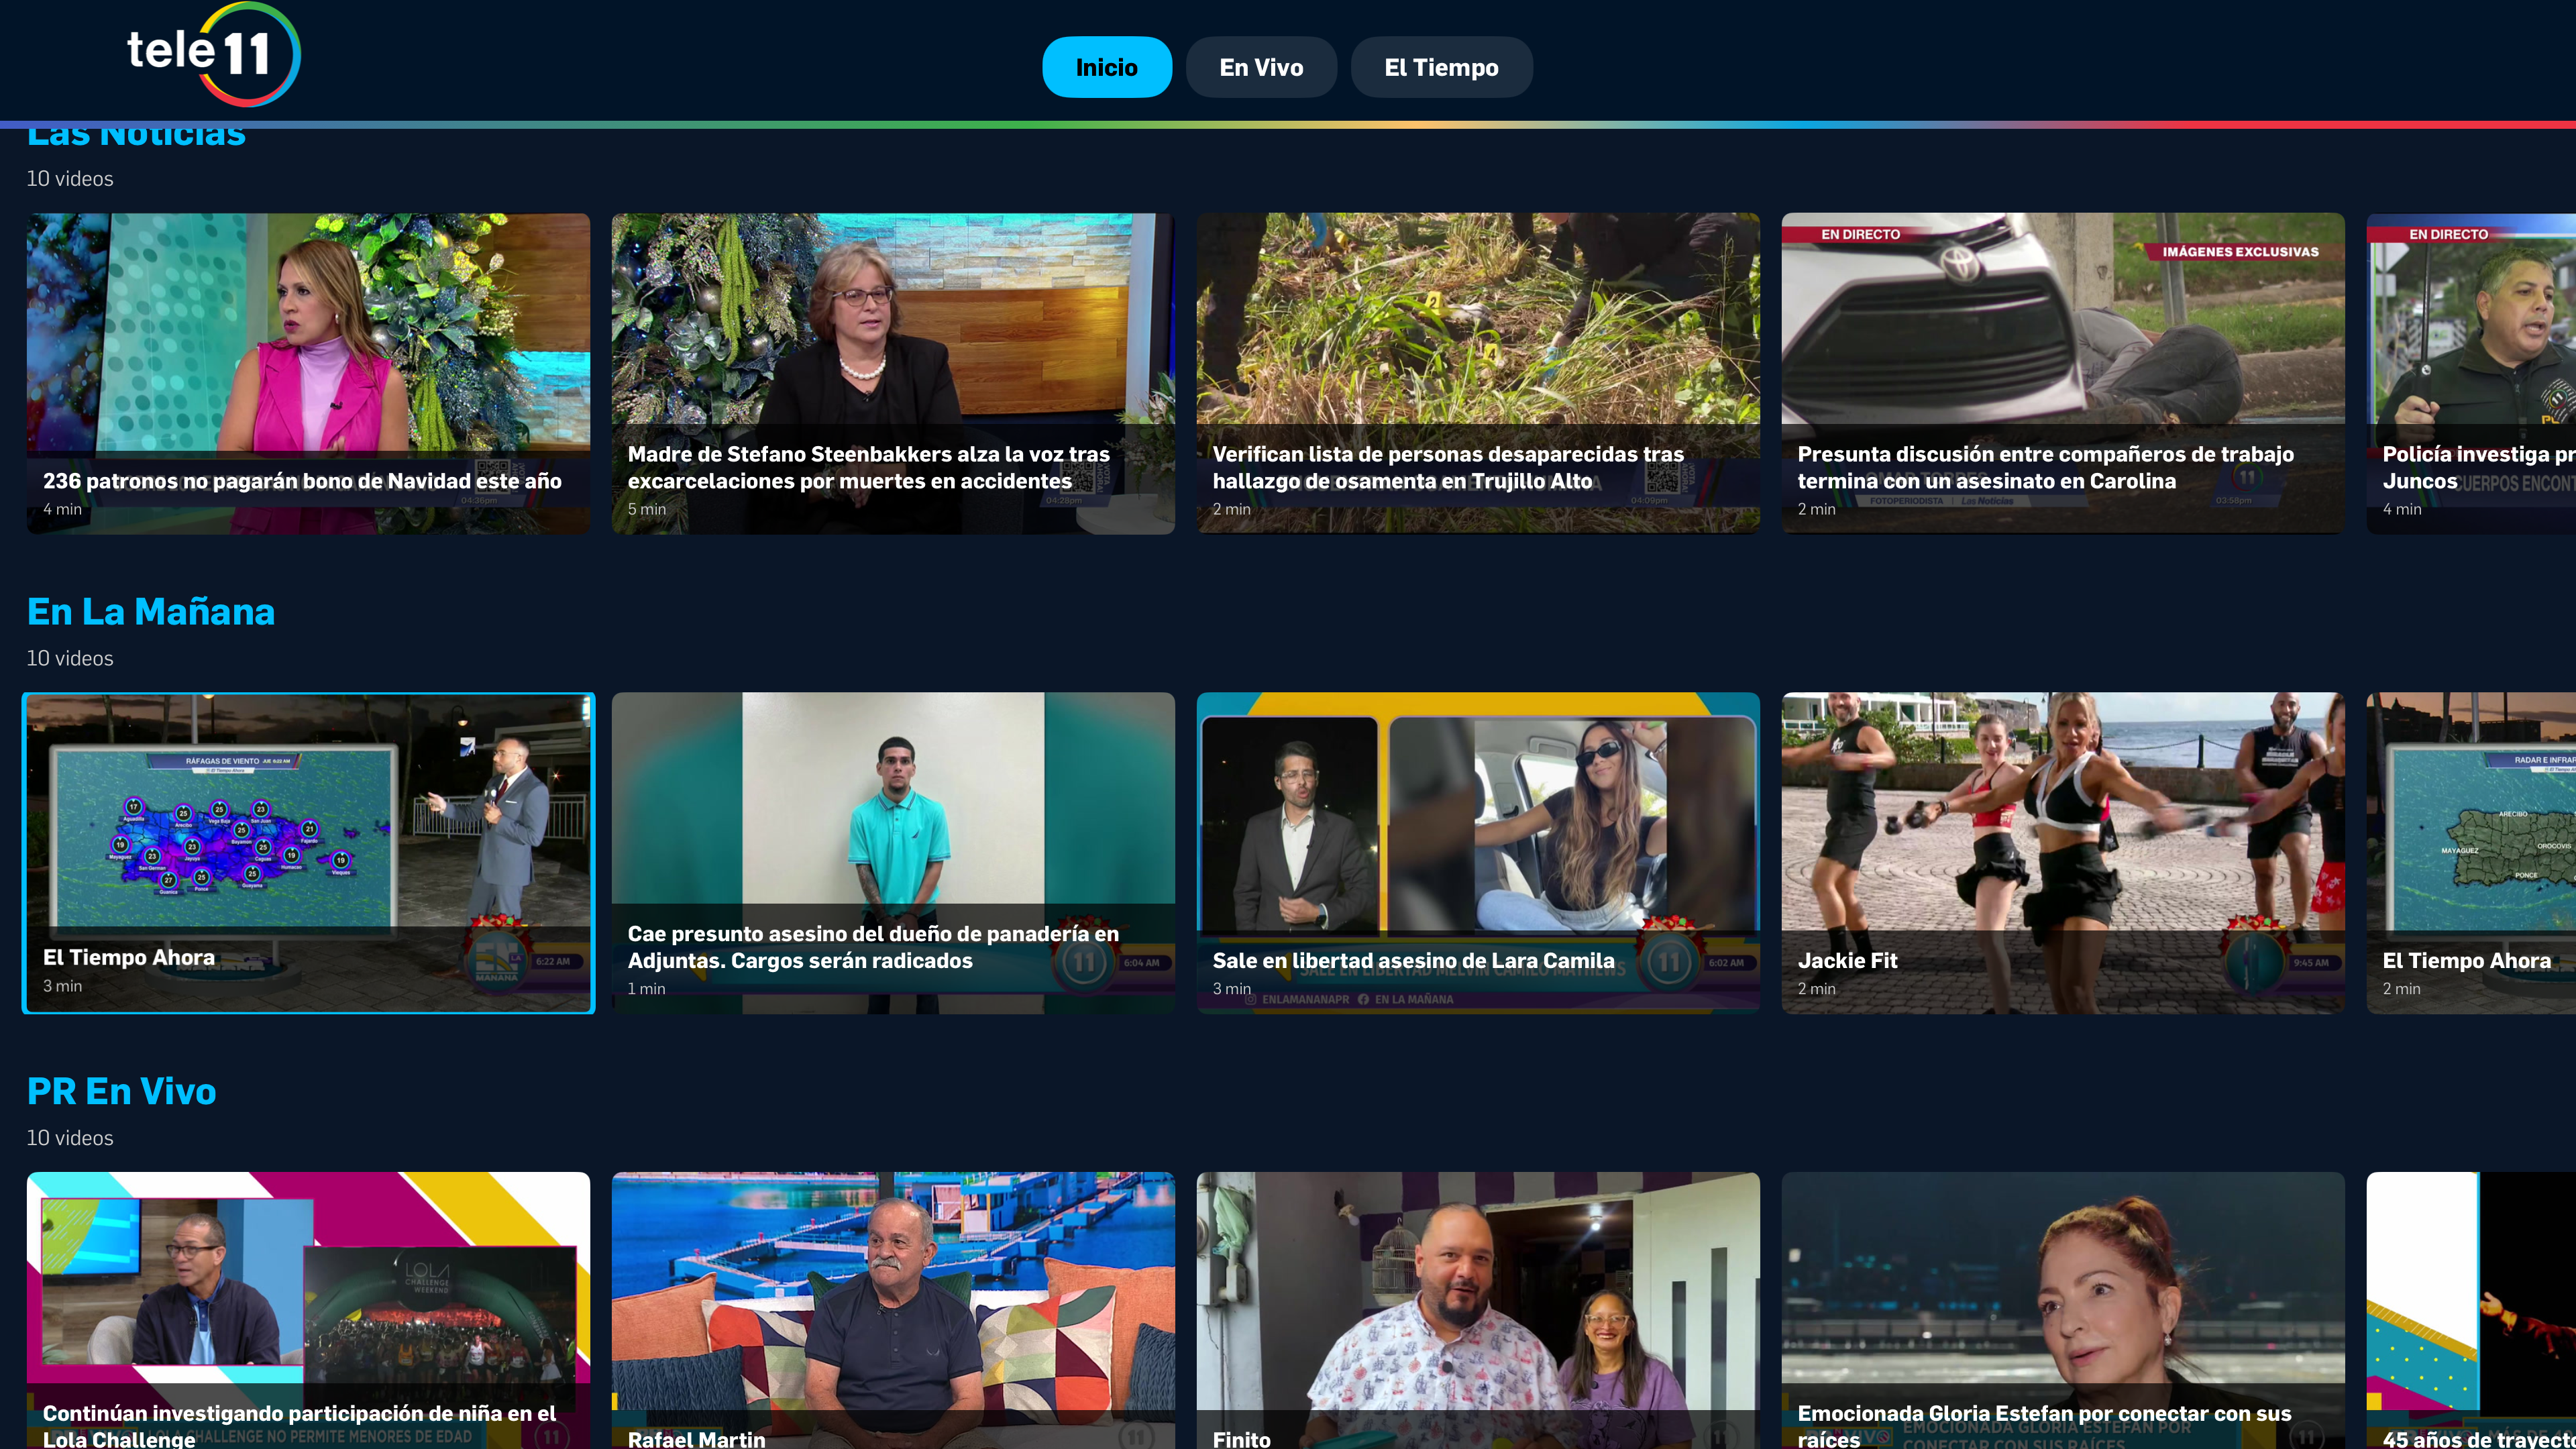Open Verifican lista de personas desaparecidas video
The image size is (2576, 1449).
[1478, 373]
